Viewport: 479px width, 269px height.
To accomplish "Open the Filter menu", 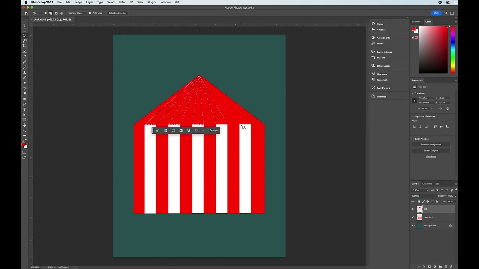I will (x=122, y=2).
